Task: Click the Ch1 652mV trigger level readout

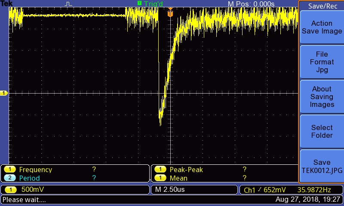Action: pos(265,190)
